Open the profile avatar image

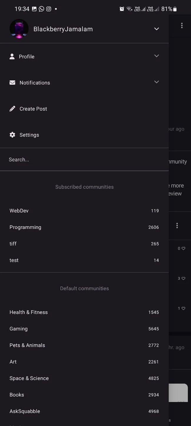click(19, 29)
